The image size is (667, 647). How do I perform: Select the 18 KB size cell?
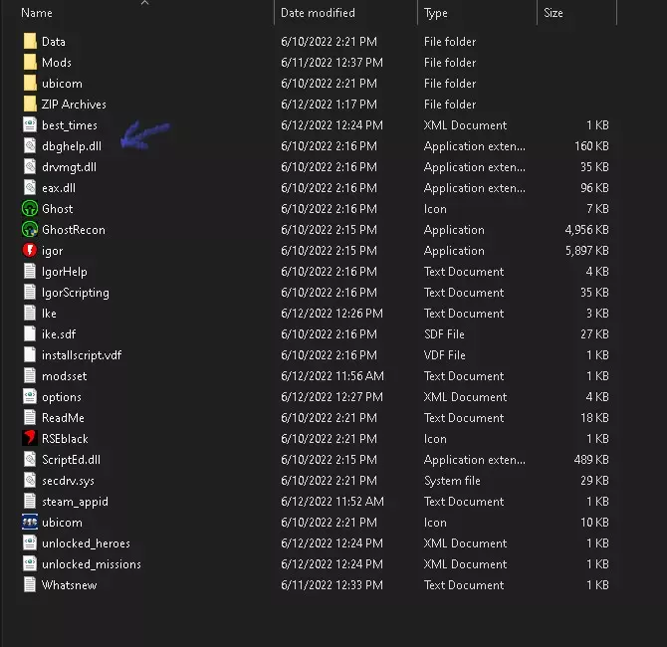(594, 418)
